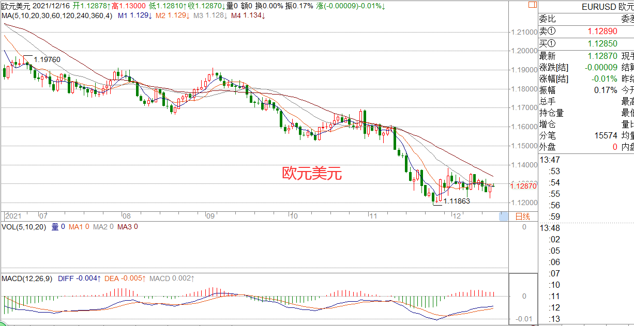Select the 07 month marker on timeline
This screenshot has width=634, height=326.
pos(43,216)
